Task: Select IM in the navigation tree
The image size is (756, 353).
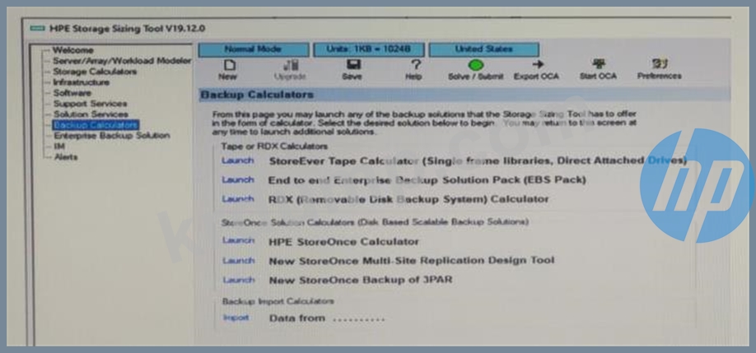Action: (59, 146)
